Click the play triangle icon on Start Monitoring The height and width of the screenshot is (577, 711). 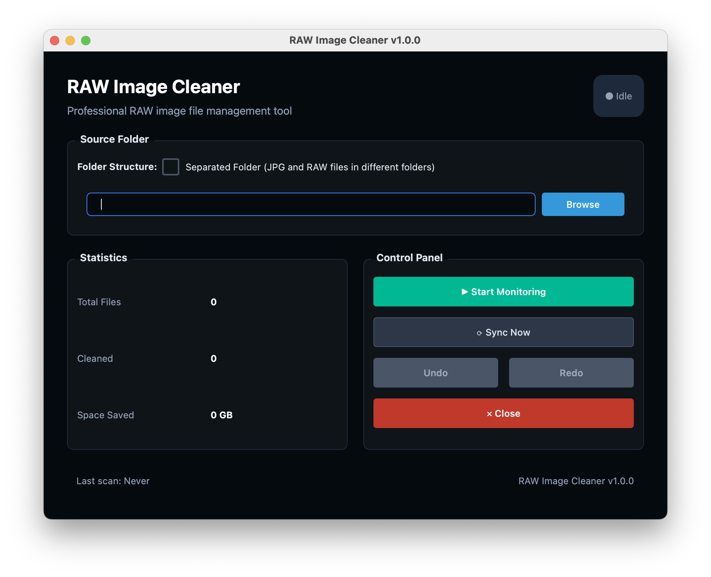point(464,292)
